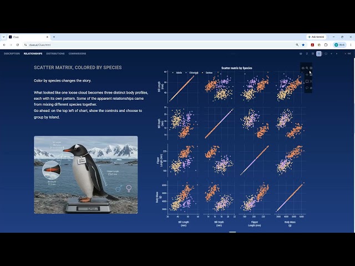Click the 'Bill Length (mm)' bottom axis label
Viewport: 355px width, 266px height.
[x=184, y=223]
